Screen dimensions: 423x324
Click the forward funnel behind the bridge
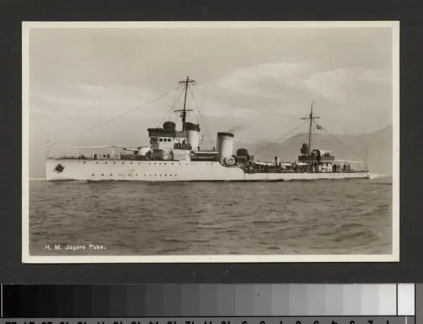click(192, 136)
